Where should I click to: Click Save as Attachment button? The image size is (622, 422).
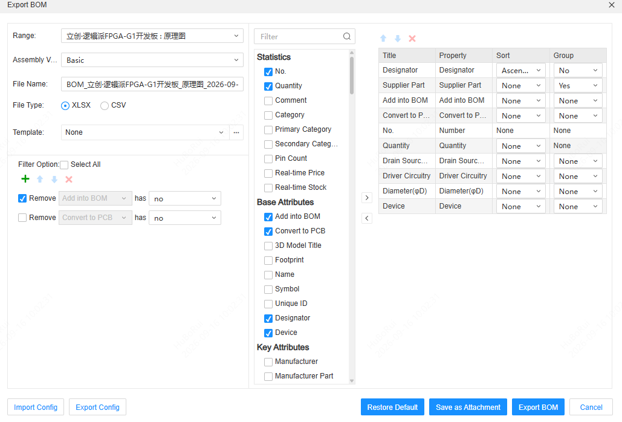coord(468,407)
